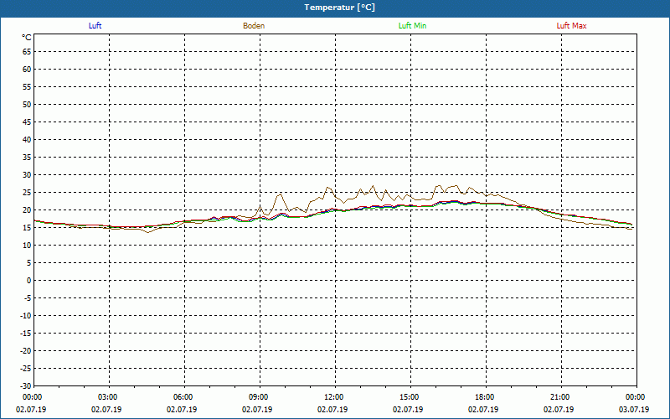This screenshot has height=419, width=670.
Task: Click the 21:00 time axis label
Action: [x=559, y=397]
